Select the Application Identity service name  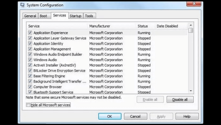(48, 44)
